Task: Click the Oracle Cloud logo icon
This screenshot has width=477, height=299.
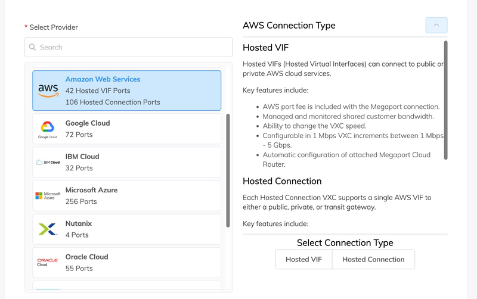Action: (48, 262)
